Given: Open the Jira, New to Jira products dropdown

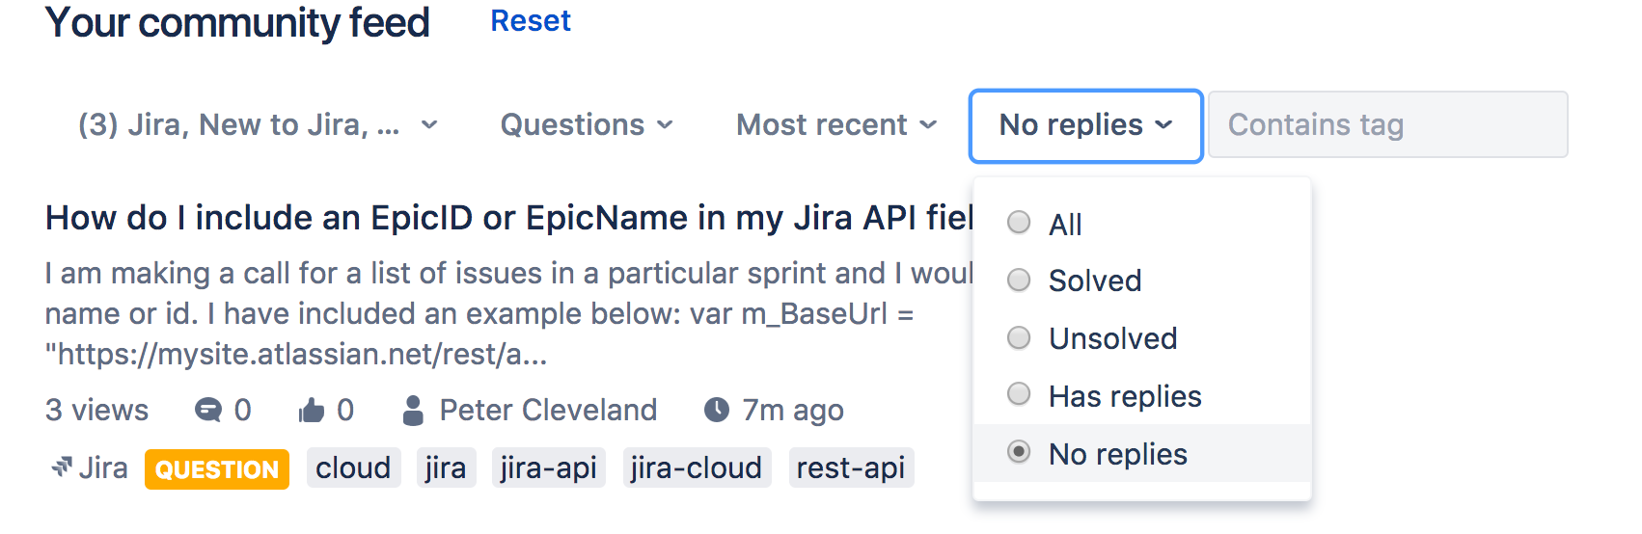Looking at the screenshot, I should [x=258, y=125].
